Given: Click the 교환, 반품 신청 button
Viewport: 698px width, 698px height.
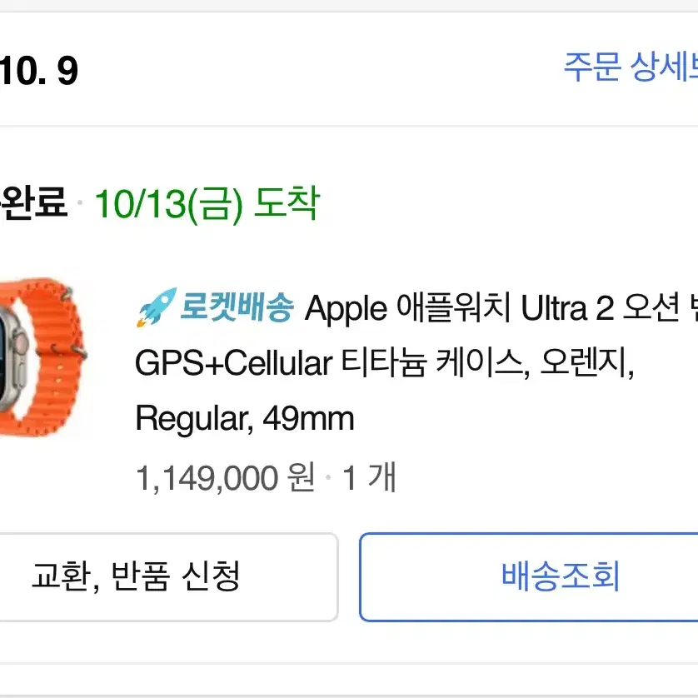Looking at the screenshot, I should tap(169, 577).
